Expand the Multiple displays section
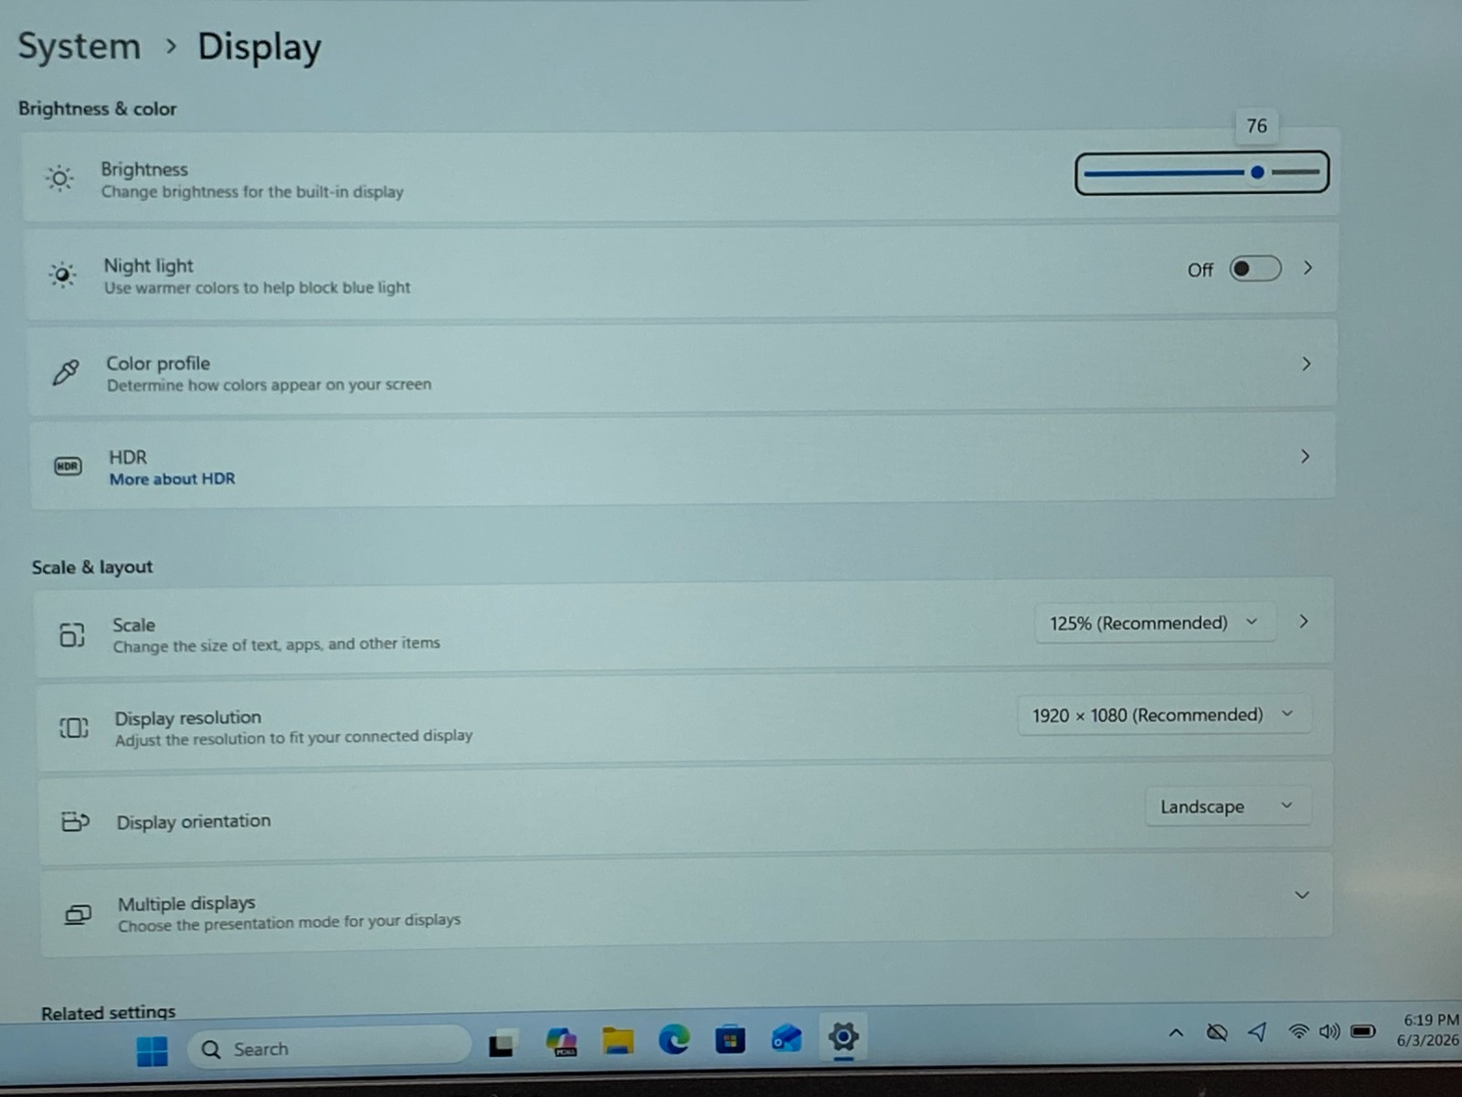This screenshot has width=1462, height=1097. pyautogui.click(x=1302, y=895)
